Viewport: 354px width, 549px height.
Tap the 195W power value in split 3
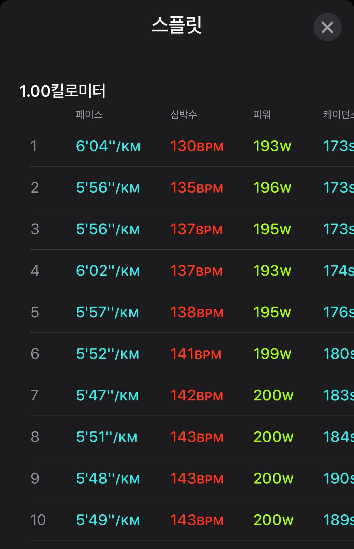[272, 229]
